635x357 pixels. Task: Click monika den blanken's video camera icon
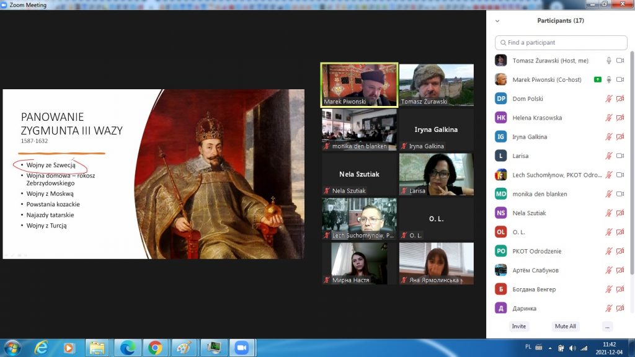(x=619, y=194)
